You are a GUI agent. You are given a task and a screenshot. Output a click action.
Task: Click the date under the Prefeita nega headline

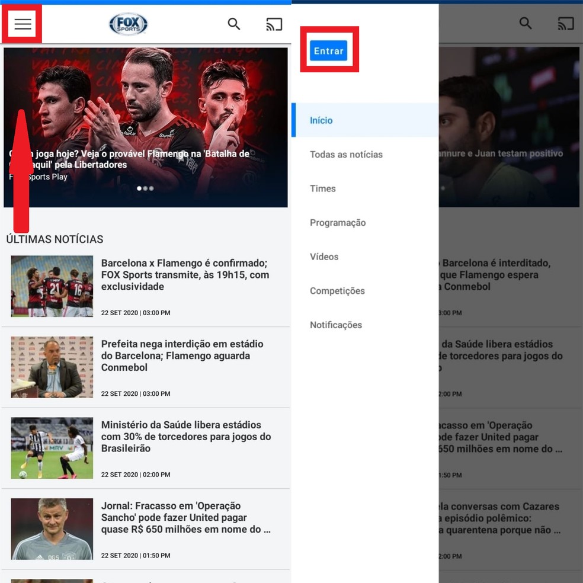pos(136,394)
